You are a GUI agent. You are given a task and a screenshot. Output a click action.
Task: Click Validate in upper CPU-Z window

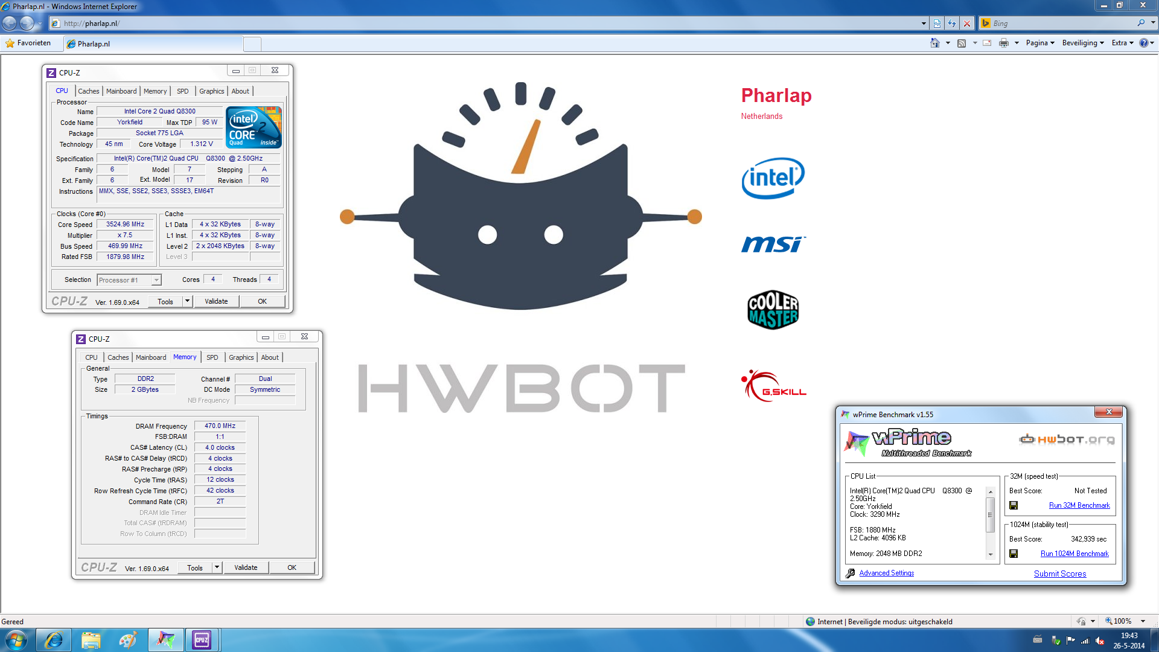click(216, 301)
